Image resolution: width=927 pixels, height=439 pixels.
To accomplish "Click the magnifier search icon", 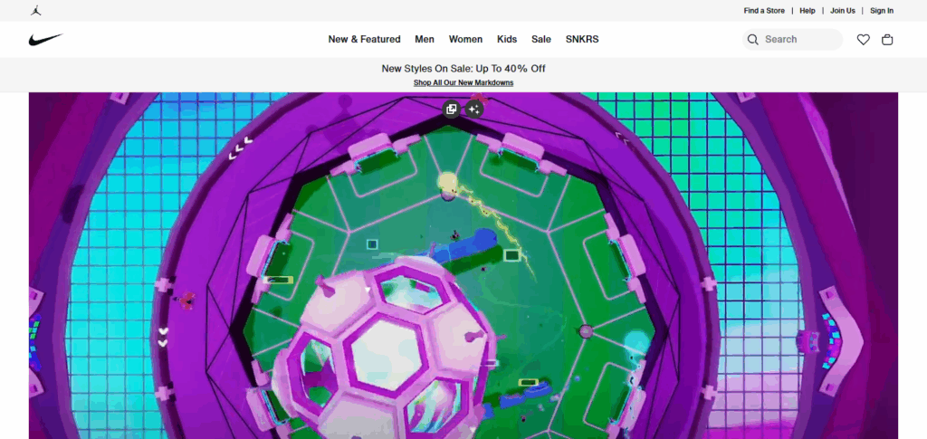I will point(752,40).
